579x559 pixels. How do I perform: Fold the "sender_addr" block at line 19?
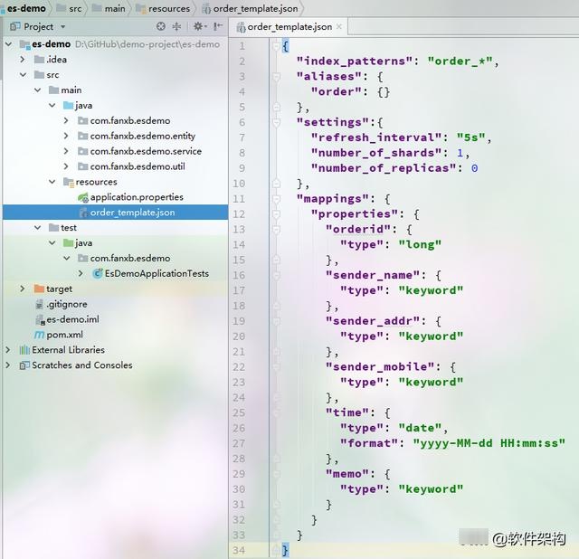[276, 321]
